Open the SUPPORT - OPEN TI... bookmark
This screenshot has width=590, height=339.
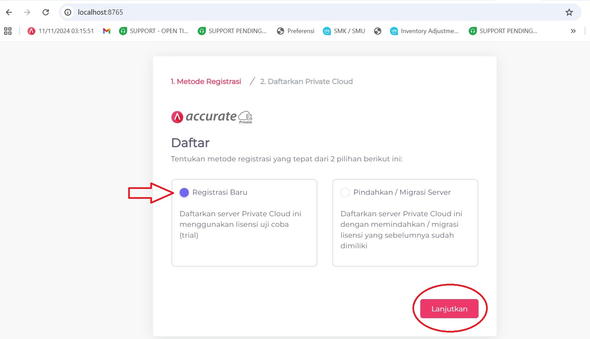[154, 31]
